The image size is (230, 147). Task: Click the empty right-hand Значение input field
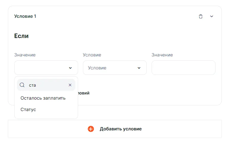[x=183, y=68]
